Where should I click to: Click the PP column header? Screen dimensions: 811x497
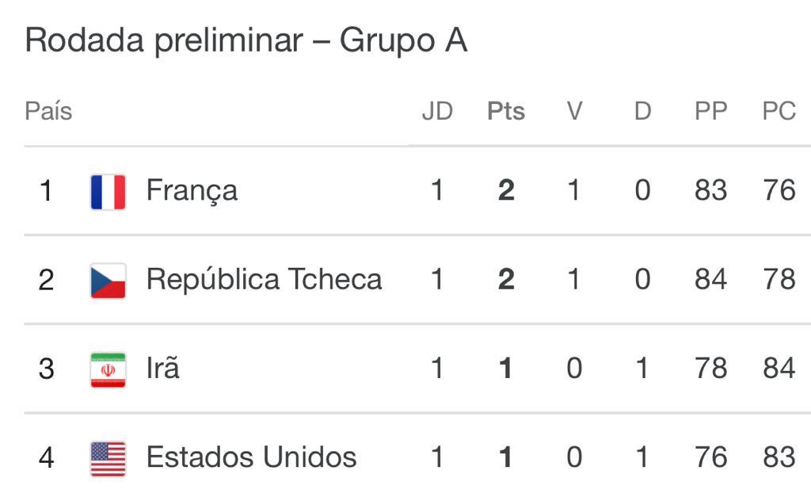[x=711, y=111]
